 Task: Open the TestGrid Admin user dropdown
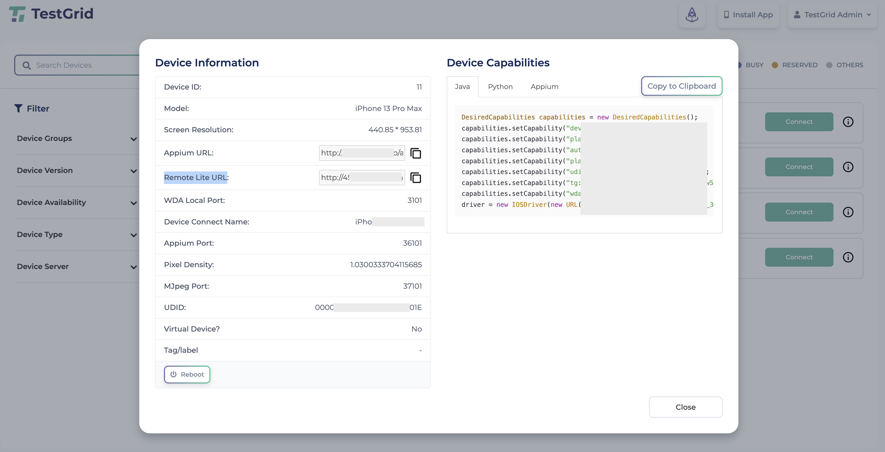point(832,15)
